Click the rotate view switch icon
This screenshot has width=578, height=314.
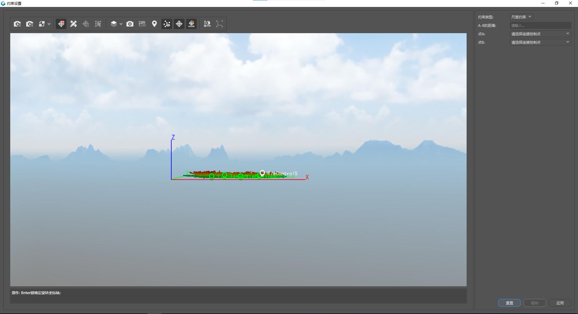pyautogui.click(x=42, y=24)
